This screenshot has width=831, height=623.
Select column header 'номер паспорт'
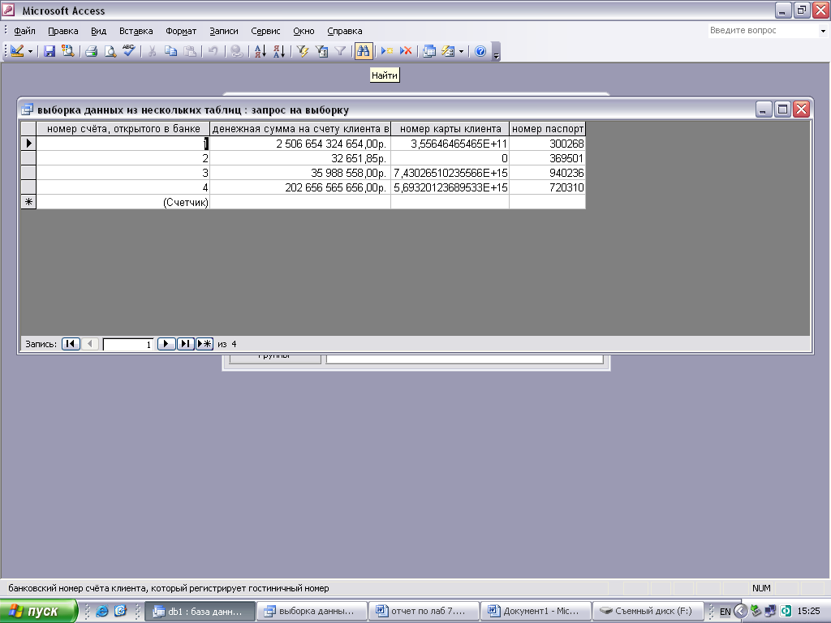pyautogui.click(x=548, y=129)
